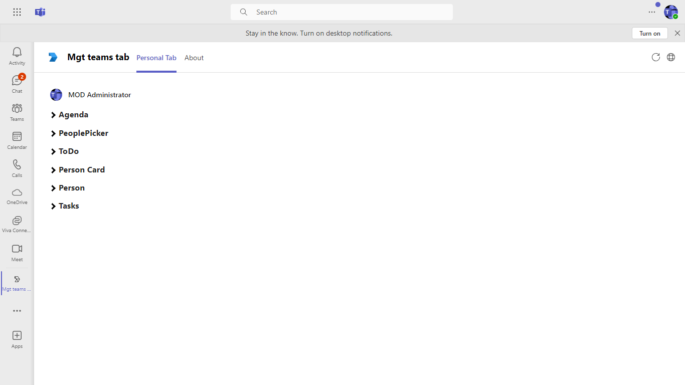Expand the Agenda section
The height and width of the screenshot is (385, 685).
click(x=70, y=115)
